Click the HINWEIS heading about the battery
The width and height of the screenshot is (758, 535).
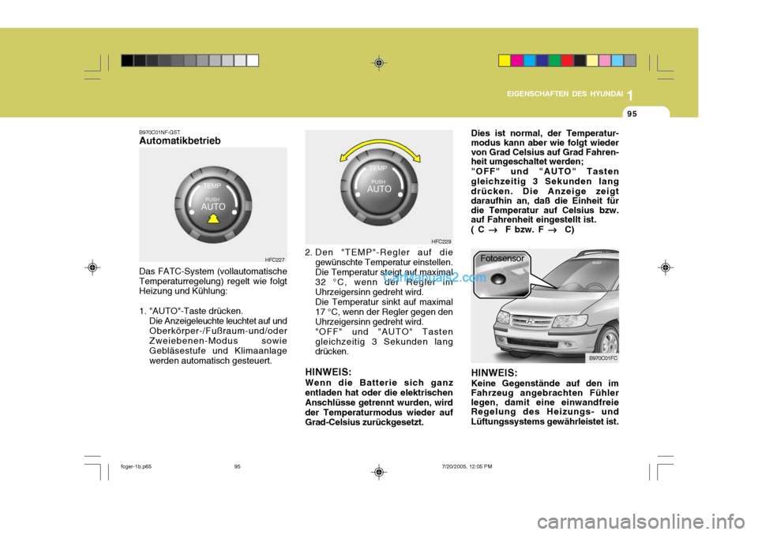click(328, 372)
